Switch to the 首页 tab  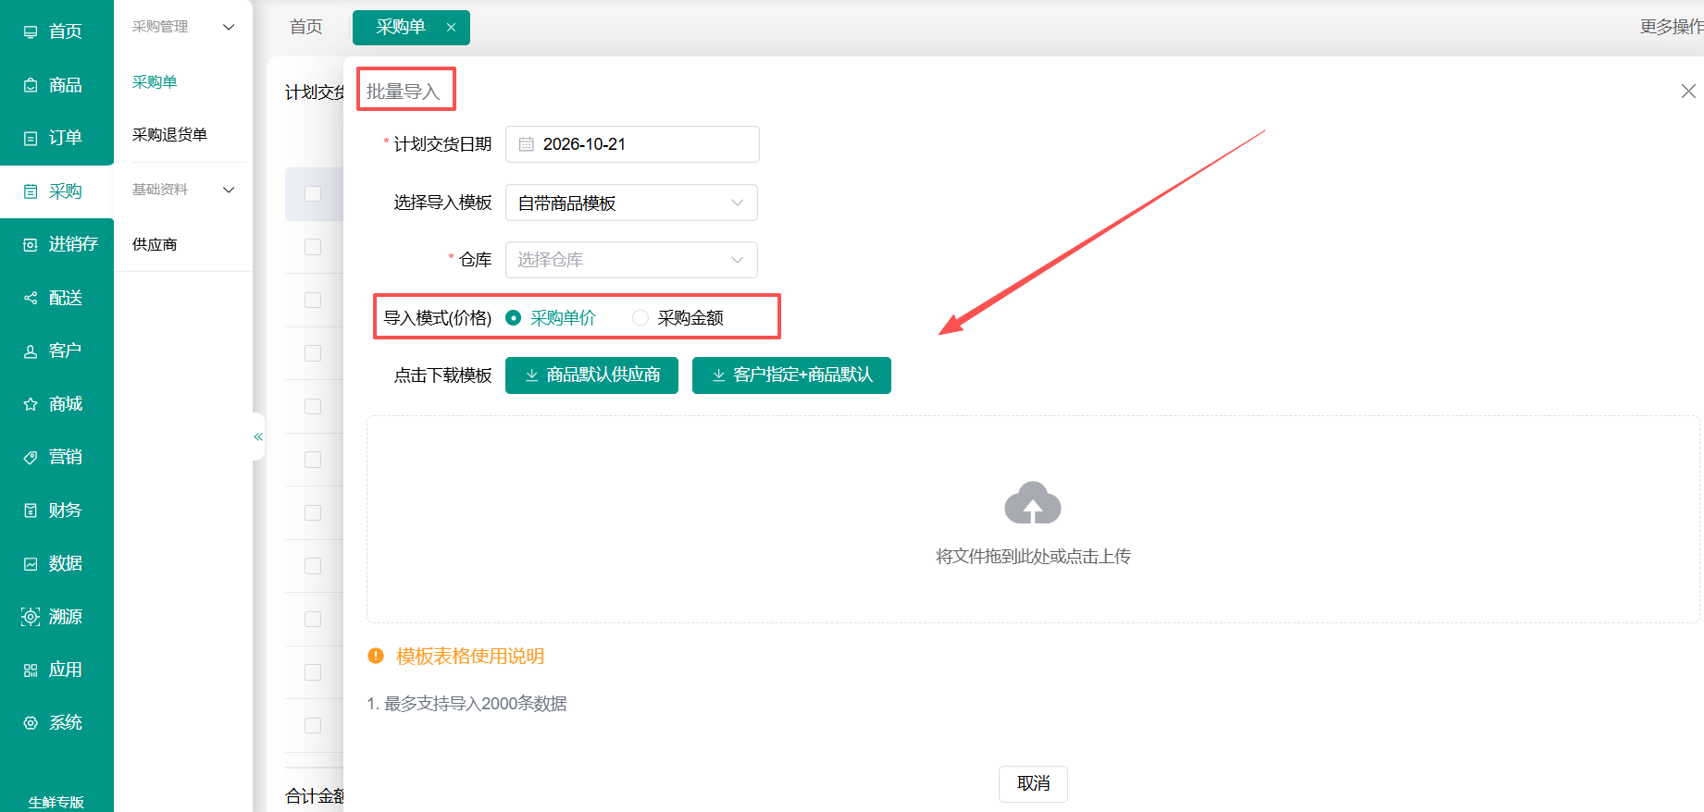click(x=306, y=28)
